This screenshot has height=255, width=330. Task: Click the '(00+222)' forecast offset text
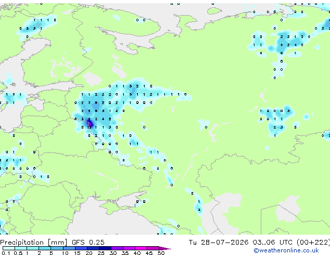313,243
